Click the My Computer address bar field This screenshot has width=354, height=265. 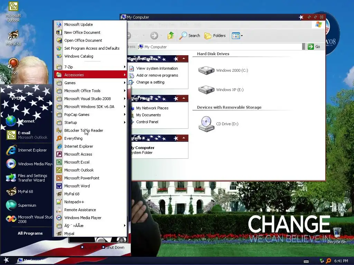[220, 47]
